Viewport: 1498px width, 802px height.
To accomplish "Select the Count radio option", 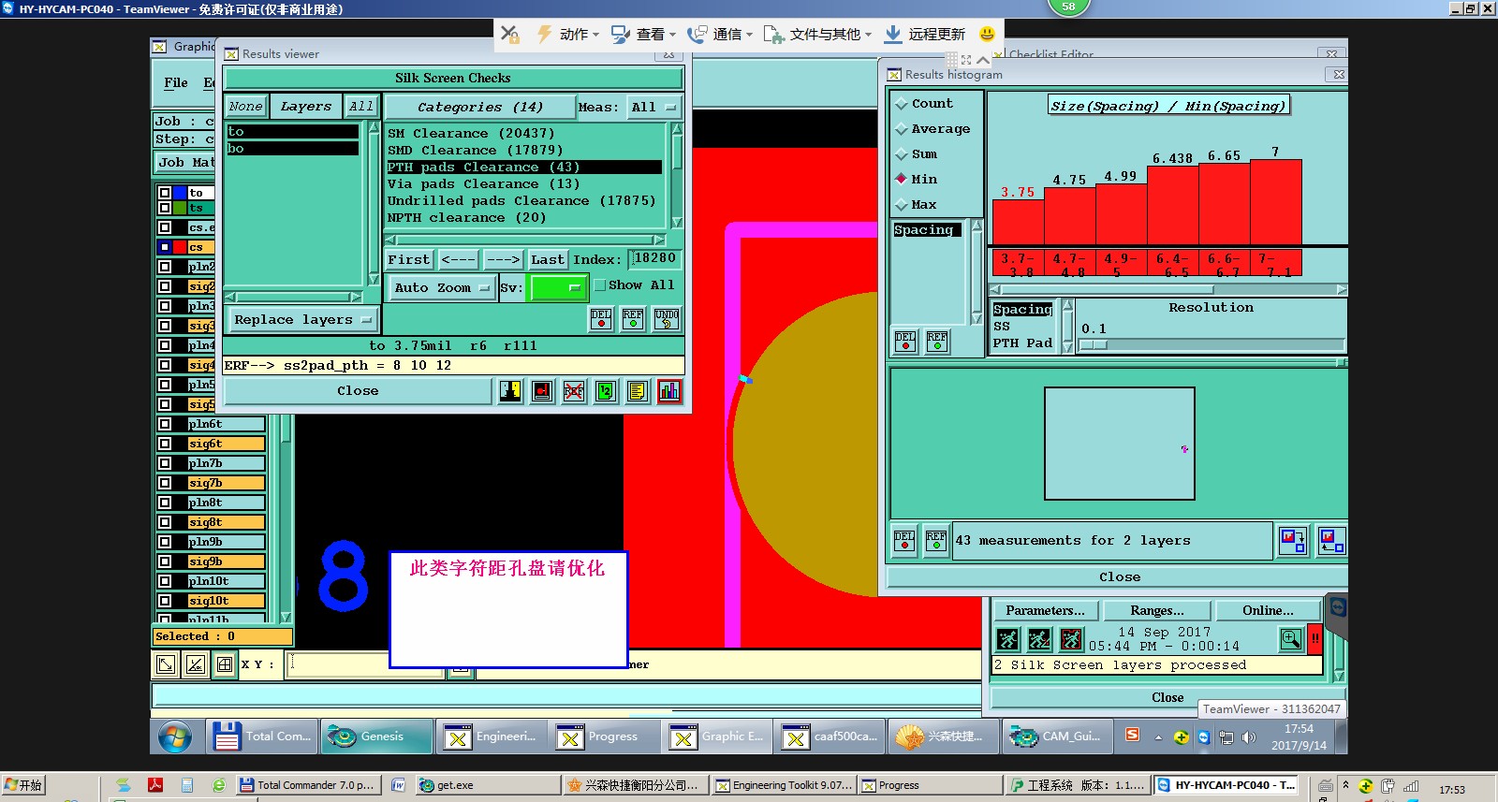I will (x=924, y=104).
